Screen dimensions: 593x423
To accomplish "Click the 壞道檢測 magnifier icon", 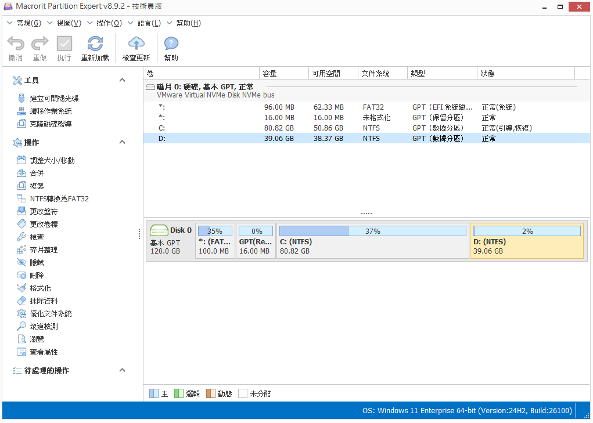I will [x=21, y=326].
